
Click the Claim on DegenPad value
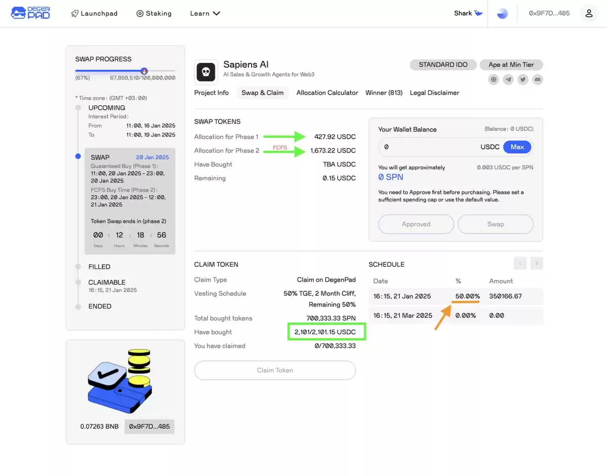[x=327, y=280]
